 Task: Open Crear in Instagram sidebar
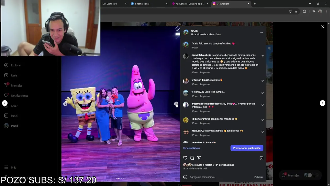point(11,106)
